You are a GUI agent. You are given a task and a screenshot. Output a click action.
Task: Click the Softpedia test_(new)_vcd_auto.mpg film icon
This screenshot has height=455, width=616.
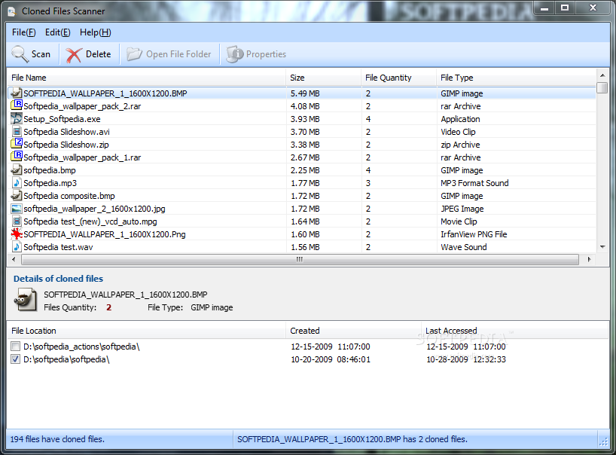pyautogui.click(x=16, y=221)
